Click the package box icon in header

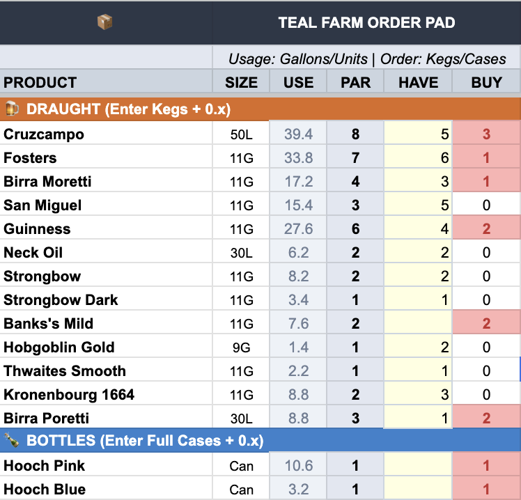pos(105,22)
